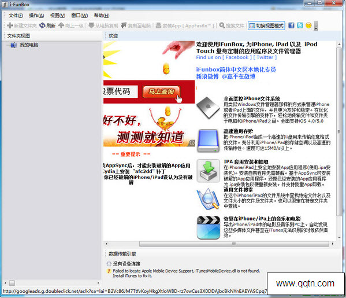Open the Help (帮助) menu
The image size is (346, 298).
(102, 16)
